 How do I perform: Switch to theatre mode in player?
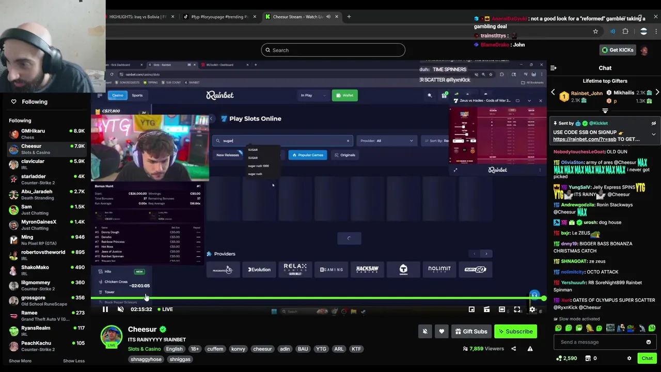(x=501, y=309)
